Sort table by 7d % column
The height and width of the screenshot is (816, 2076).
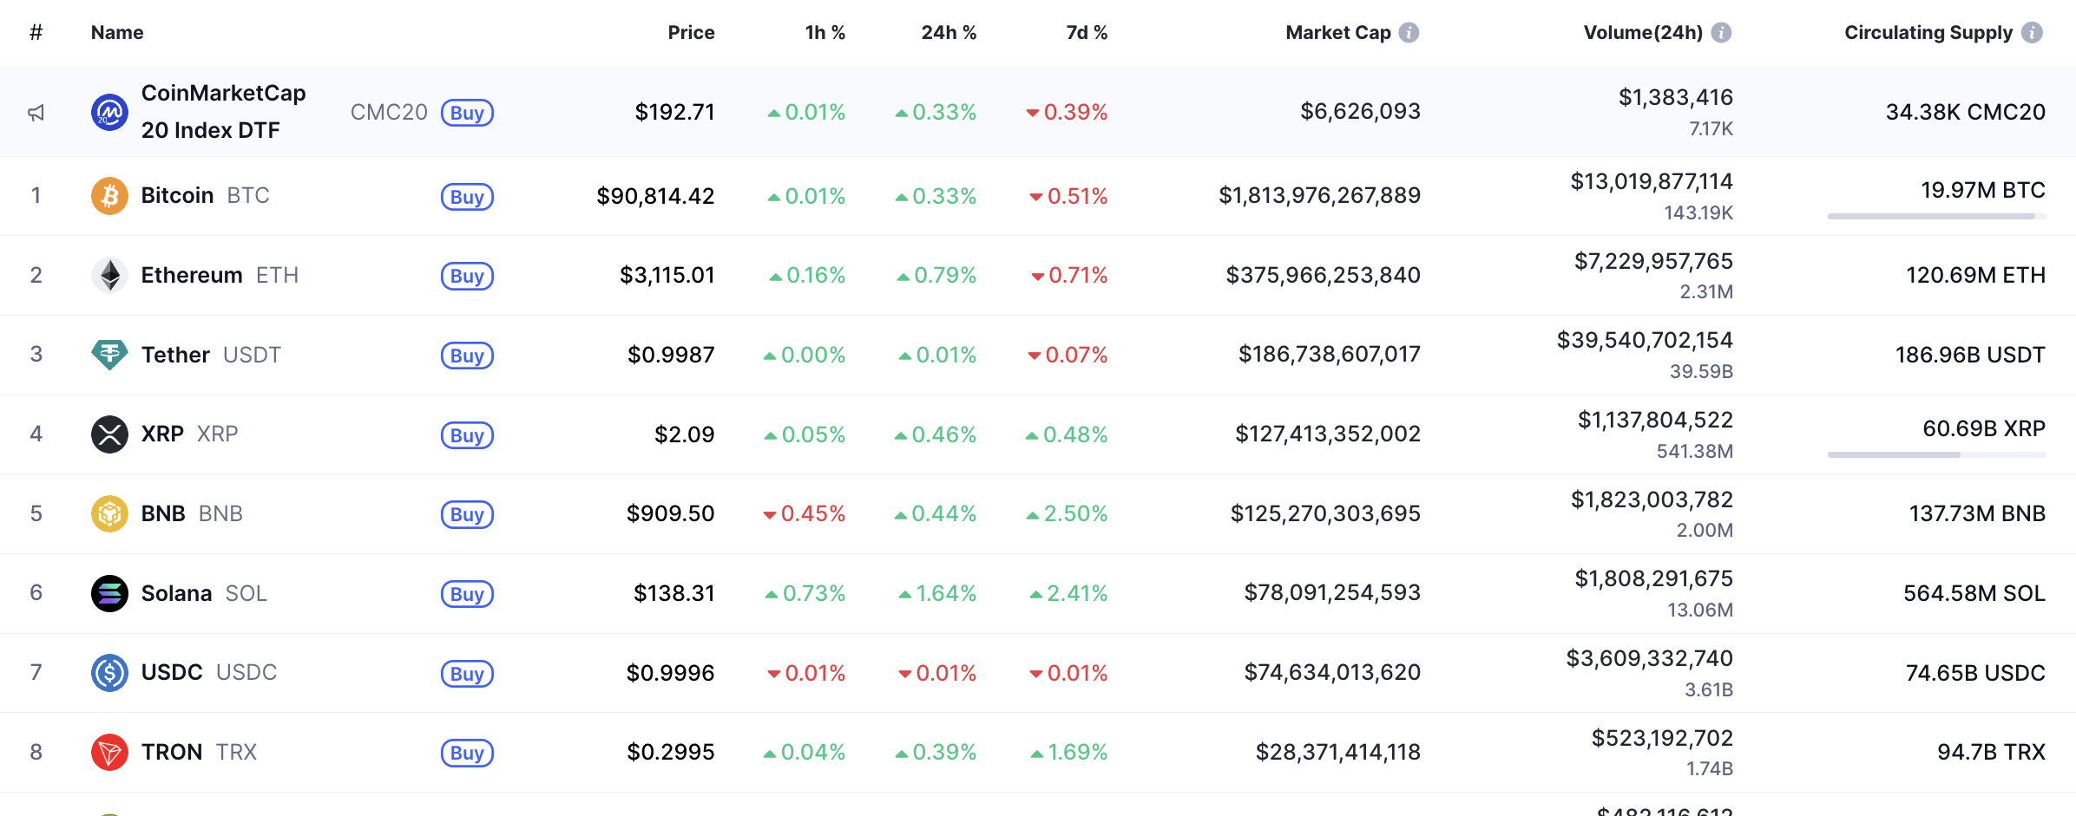click(1087, 33)
